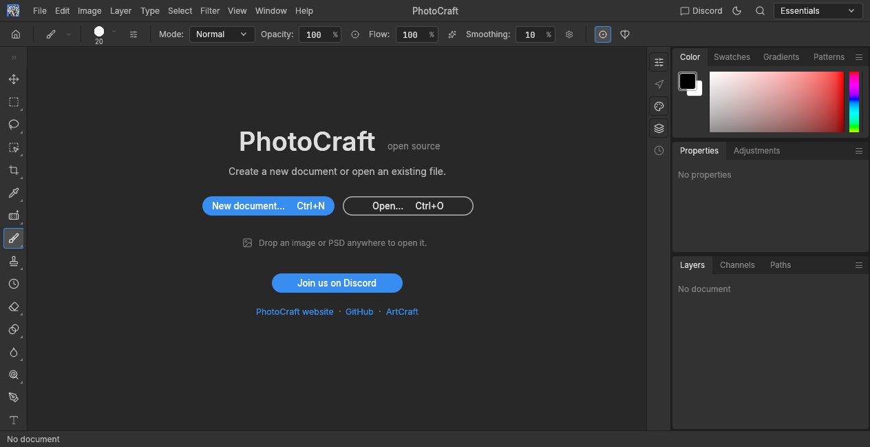The image size is (870, 447).
Task: Click the New document button
Action: (x=268, y=206)
